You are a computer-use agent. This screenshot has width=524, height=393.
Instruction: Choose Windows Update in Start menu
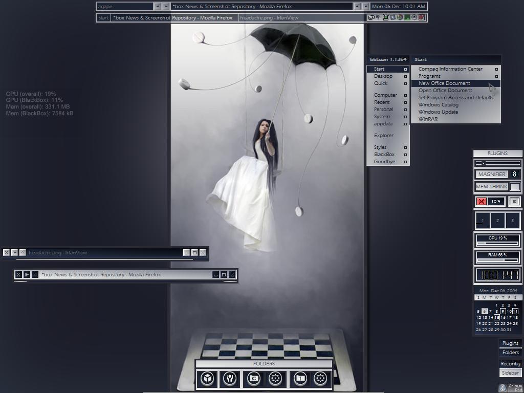point(456,112)
